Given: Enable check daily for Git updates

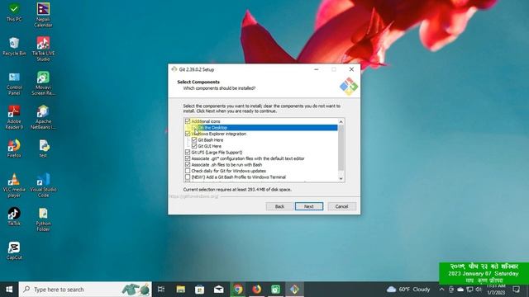Looking at the screenshot, I should pos(188,171).
